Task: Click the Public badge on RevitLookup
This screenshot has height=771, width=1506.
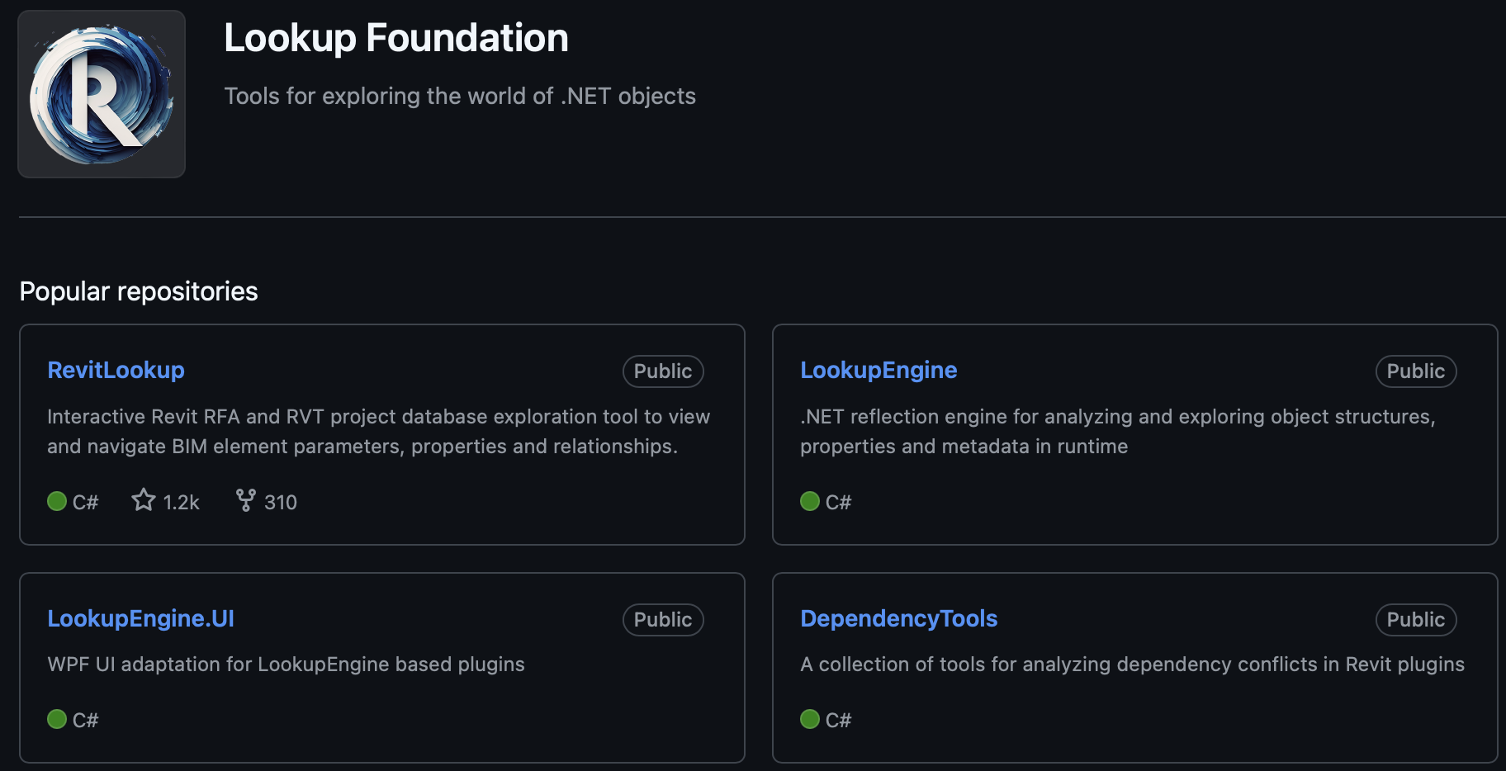Action: (x=662, y=371)
